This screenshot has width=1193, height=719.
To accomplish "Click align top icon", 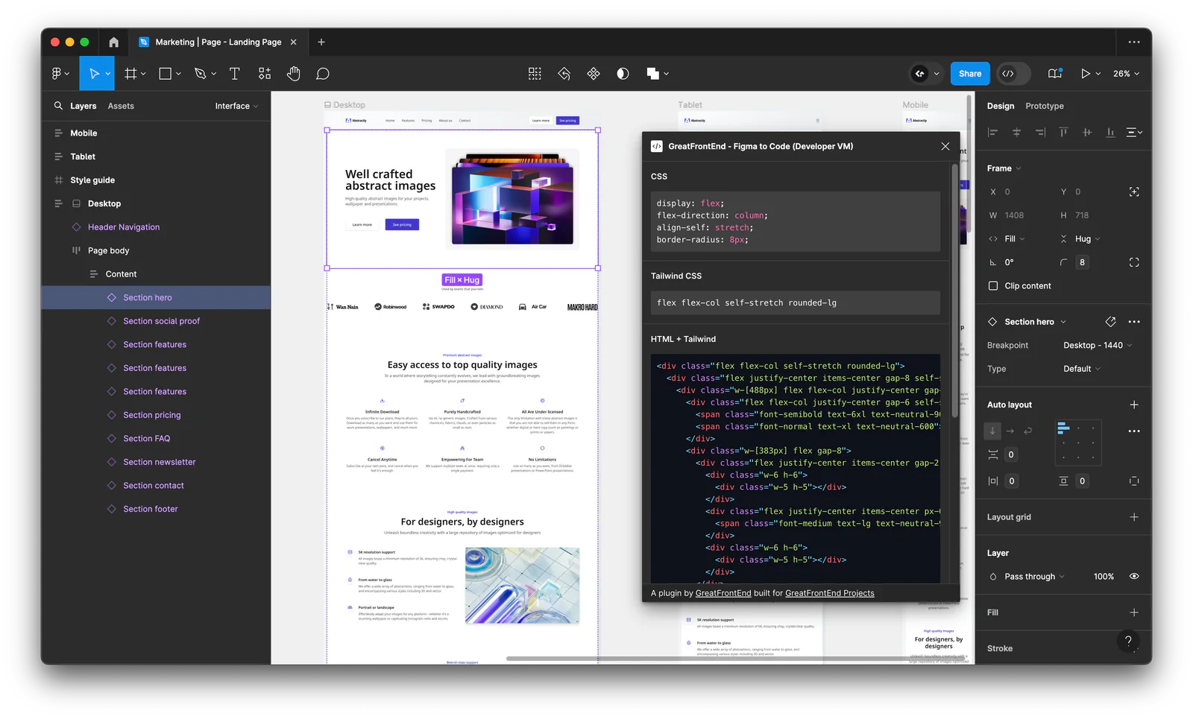I will pyautogui.click(x=1063, y=132).
